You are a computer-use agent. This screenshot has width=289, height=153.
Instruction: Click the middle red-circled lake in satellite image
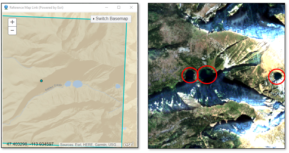click(207, 75)
